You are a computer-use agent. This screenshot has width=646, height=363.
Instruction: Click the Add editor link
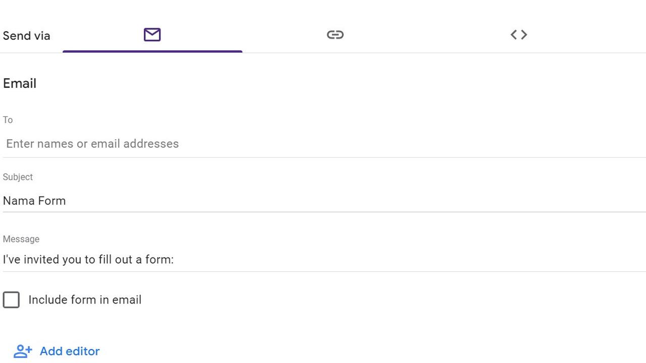tap(70, 351)
